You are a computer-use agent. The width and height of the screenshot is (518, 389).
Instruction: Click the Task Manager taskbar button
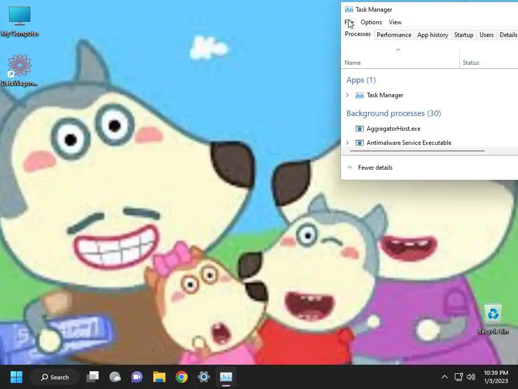pos(226,377)
